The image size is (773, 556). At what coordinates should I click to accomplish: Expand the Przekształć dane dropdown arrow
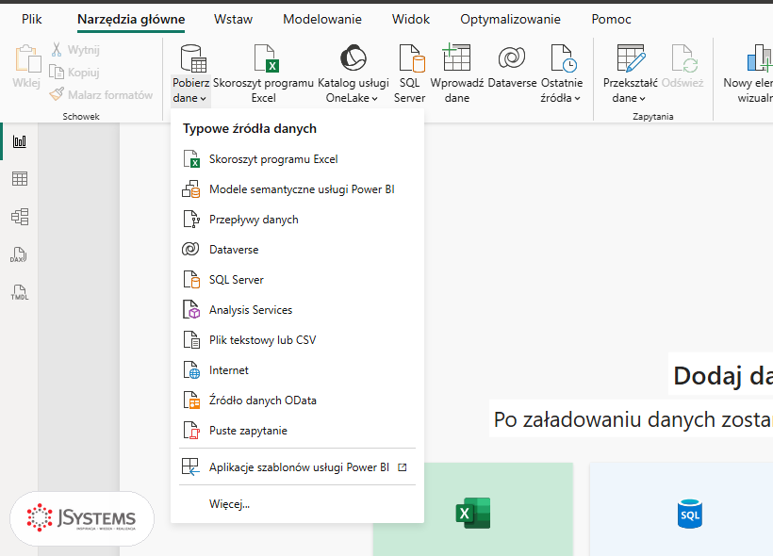pos(642,99)
